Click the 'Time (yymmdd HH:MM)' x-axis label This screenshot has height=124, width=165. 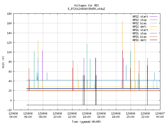tap(86, 122)
